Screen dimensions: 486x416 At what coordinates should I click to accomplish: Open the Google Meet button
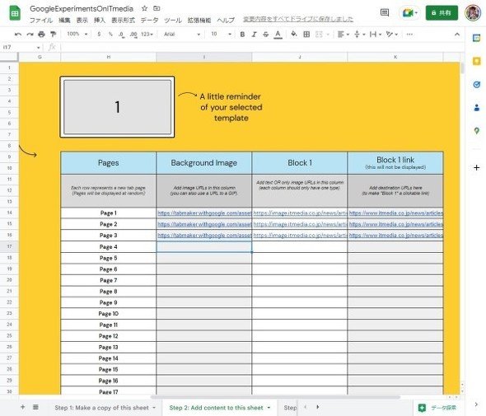pos(409,12)
